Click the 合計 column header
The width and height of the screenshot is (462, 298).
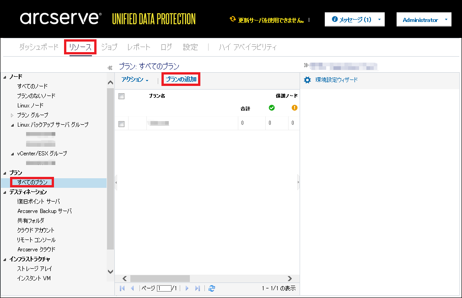coord(245,109)
